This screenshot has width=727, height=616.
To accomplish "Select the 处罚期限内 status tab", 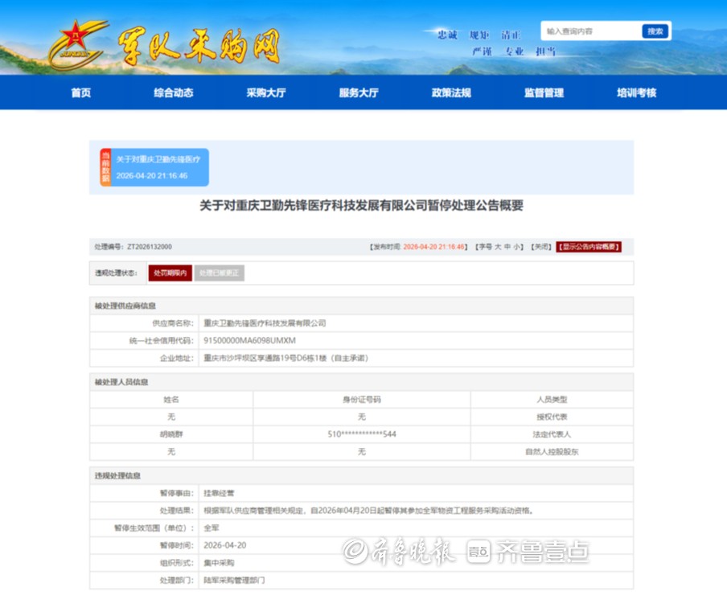I will pos(170,273).
